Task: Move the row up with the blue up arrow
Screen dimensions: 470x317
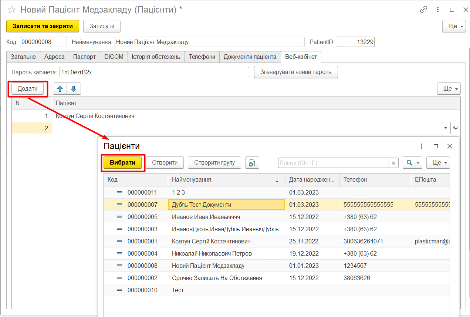Action: 60,89
